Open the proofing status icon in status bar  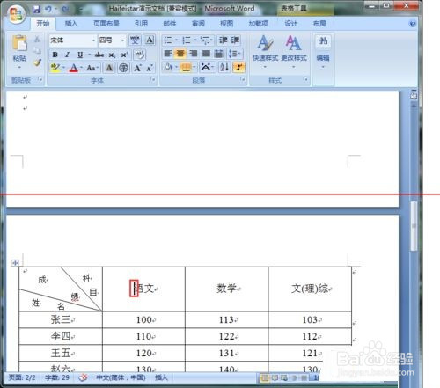pyautogui.click(x=83, y=377)
